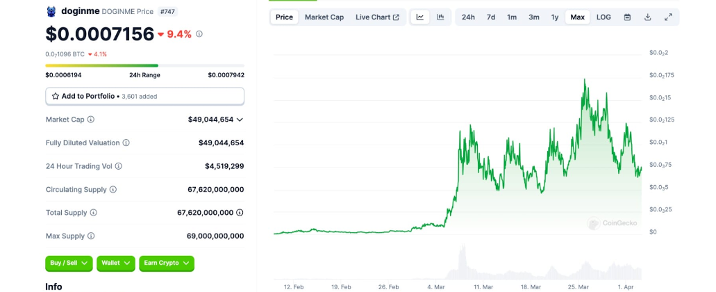The image size is (716, 292).
Task: Switch to line chart view icon
Action: click(420, 17)
